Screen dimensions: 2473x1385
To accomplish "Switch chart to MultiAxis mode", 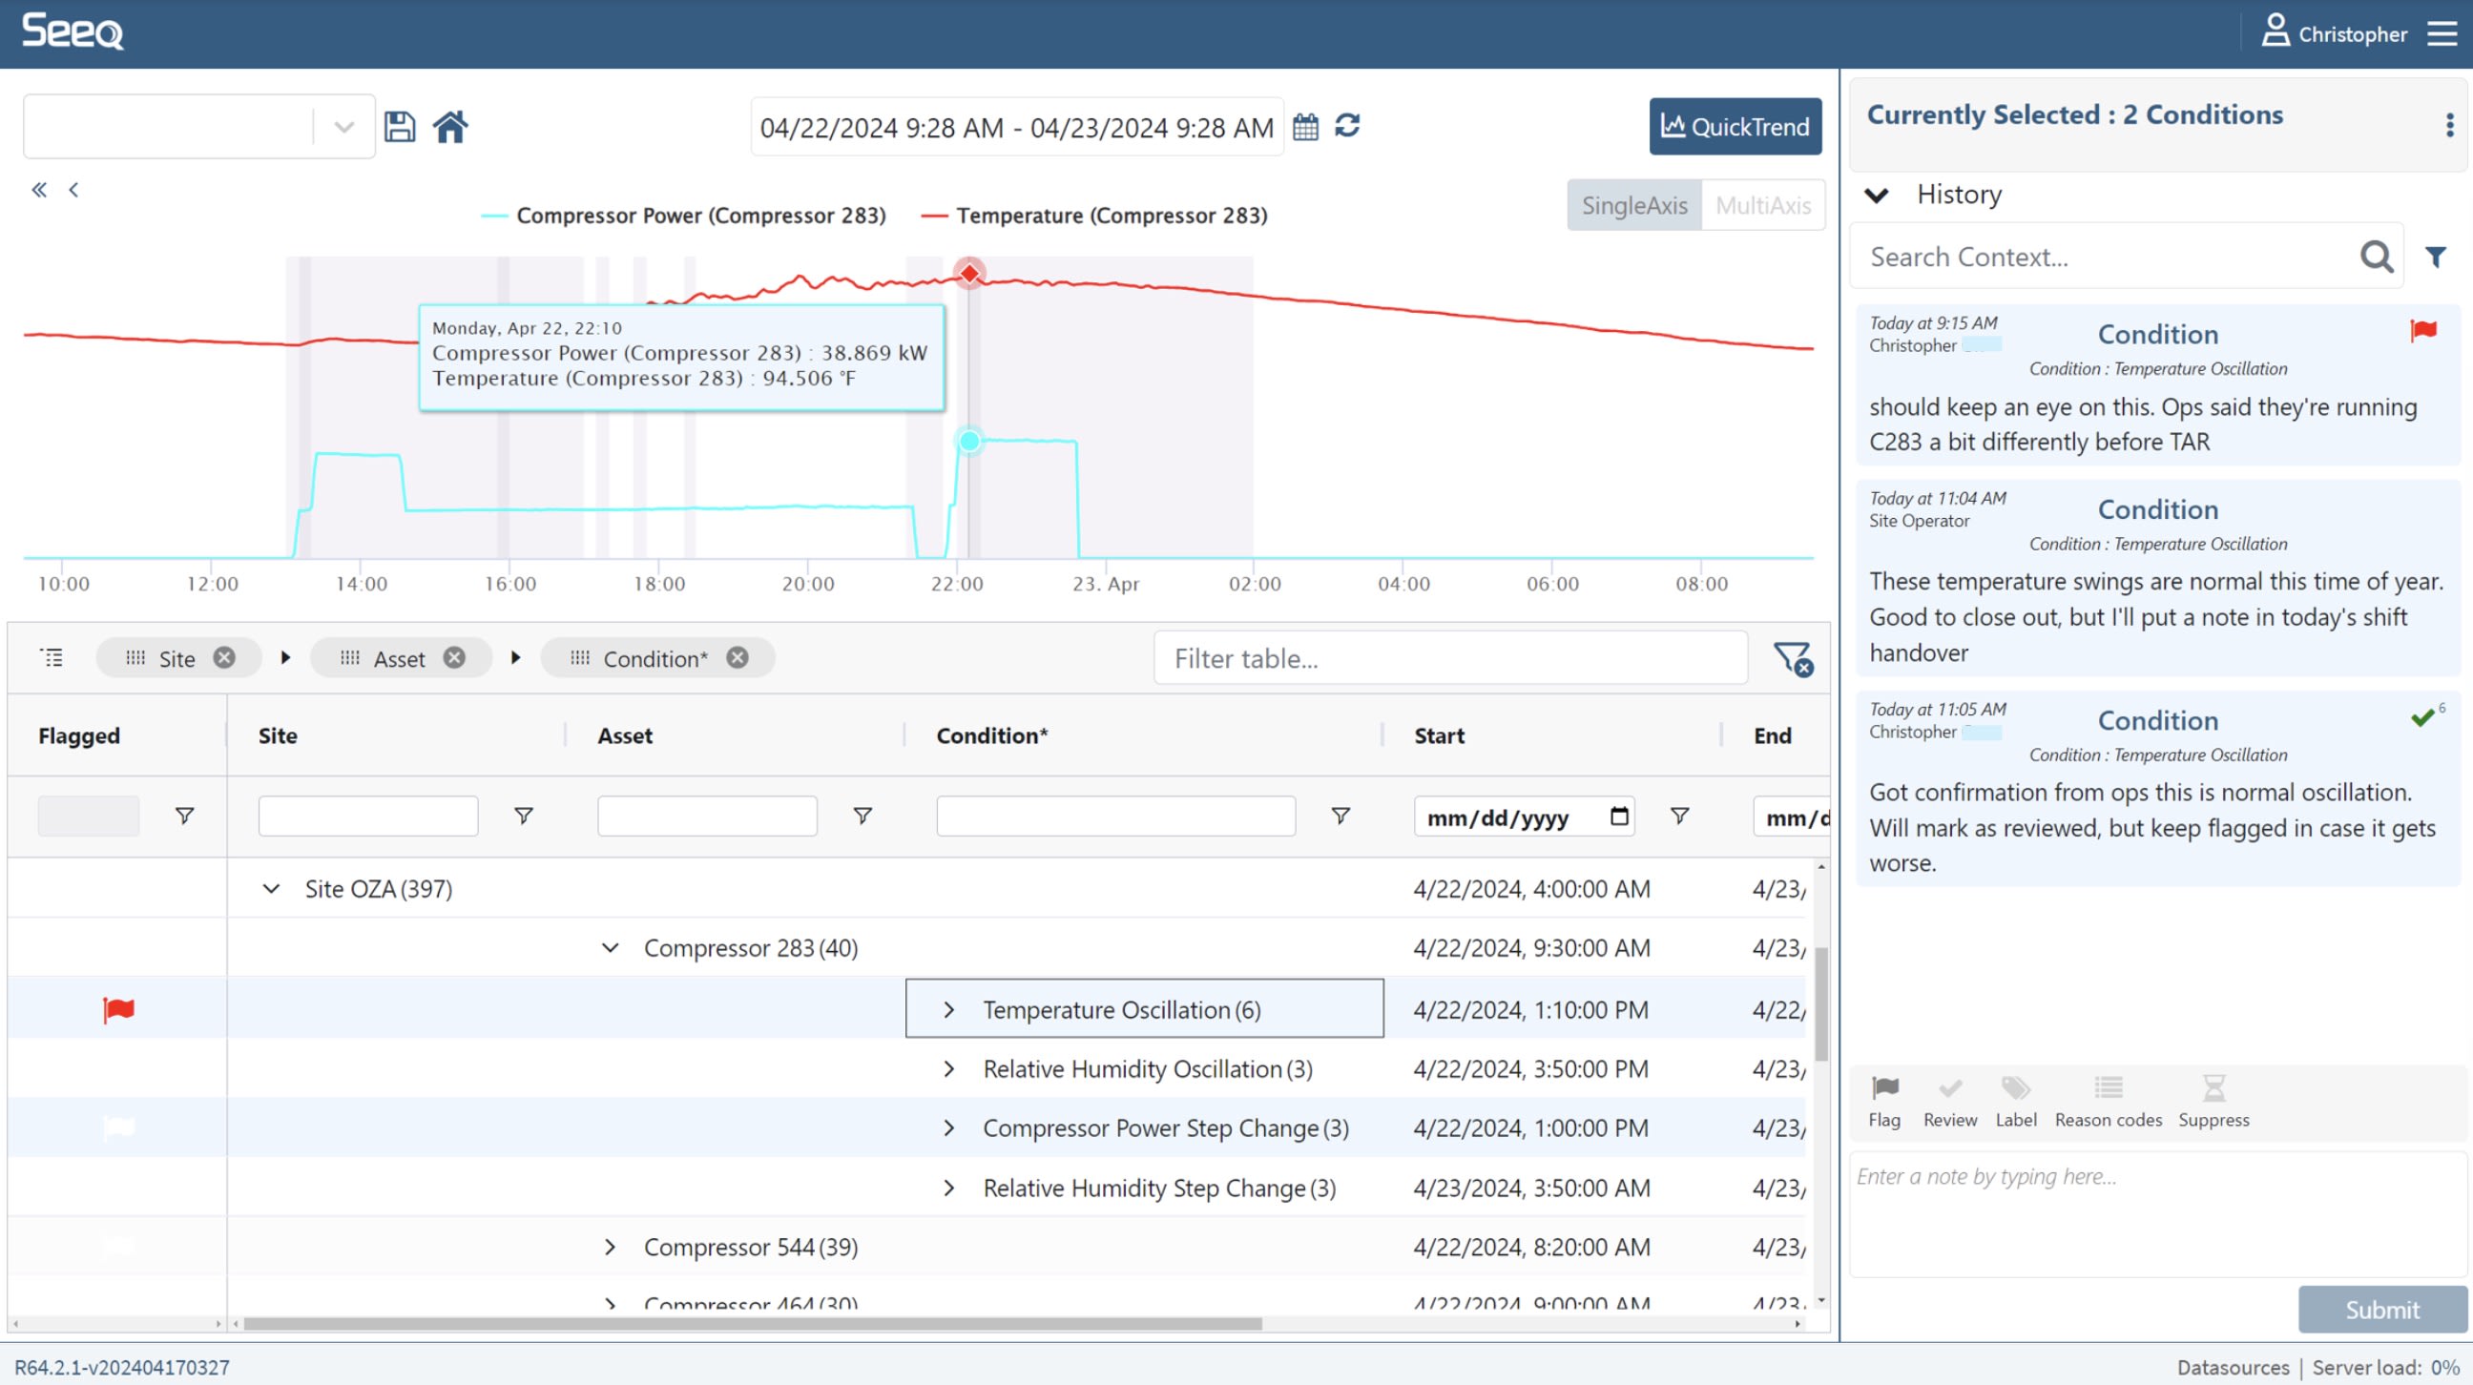I will click(1761, 205).
